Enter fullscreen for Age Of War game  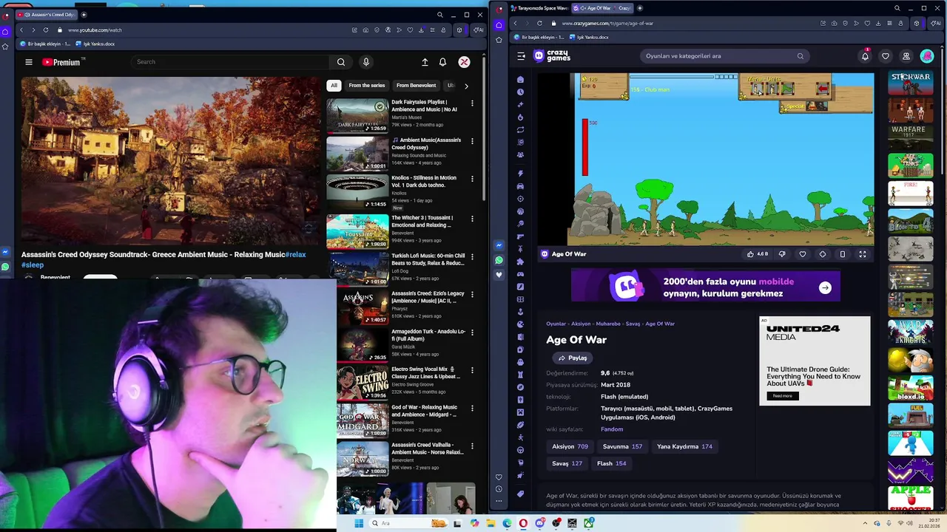tap(863, 254)
